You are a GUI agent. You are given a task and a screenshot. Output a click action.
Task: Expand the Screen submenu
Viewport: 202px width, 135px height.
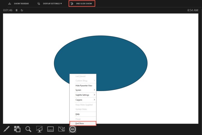pos(83,90)
